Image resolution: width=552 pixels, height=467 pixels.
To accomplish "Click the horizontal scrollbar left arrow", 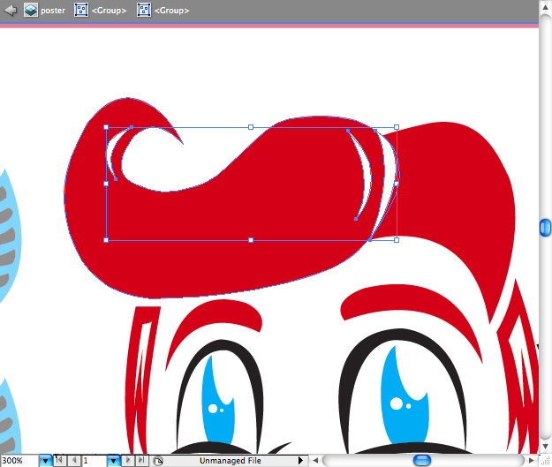I will pyautogui.click(x=315, y=460).
